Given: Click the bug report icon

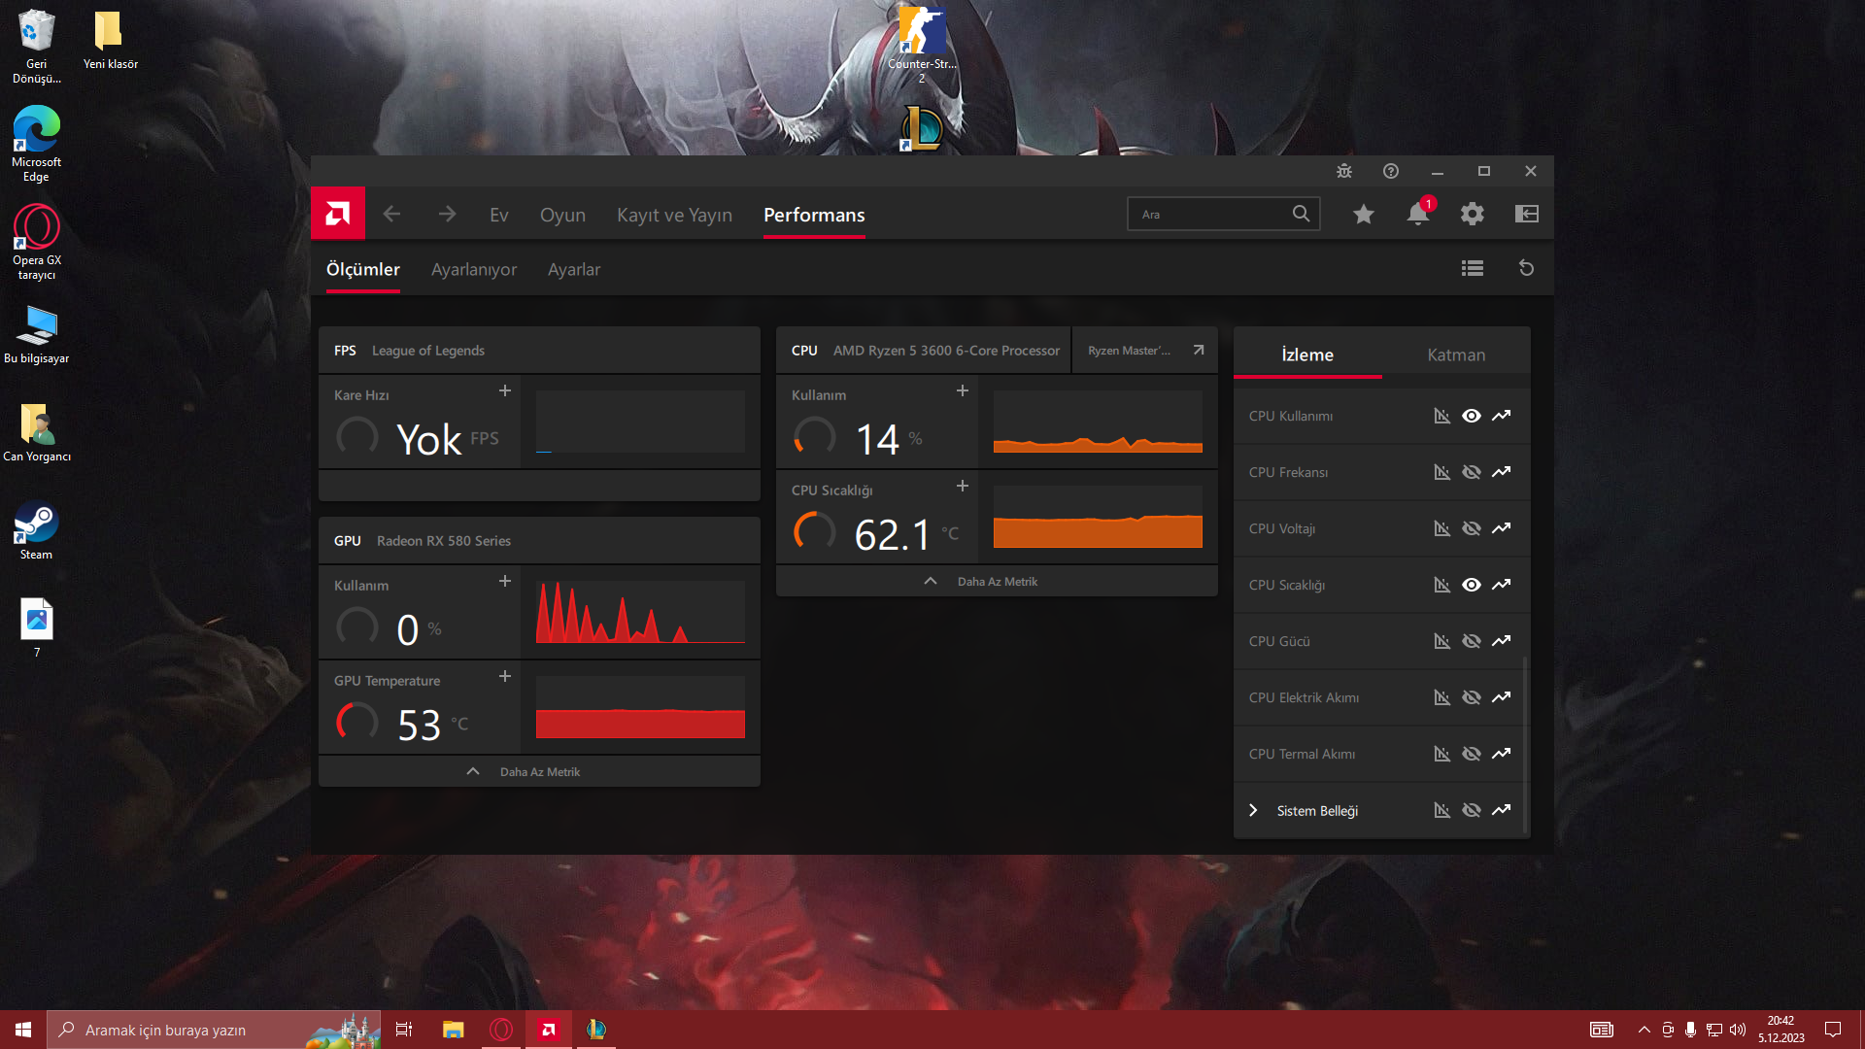Looking at the screenshot, I should [1343, 171].
